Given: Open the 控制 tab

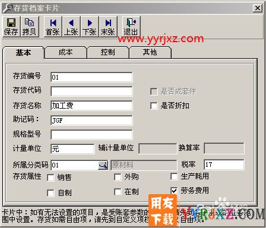Looking at the screenshot, I should [107, 52].
